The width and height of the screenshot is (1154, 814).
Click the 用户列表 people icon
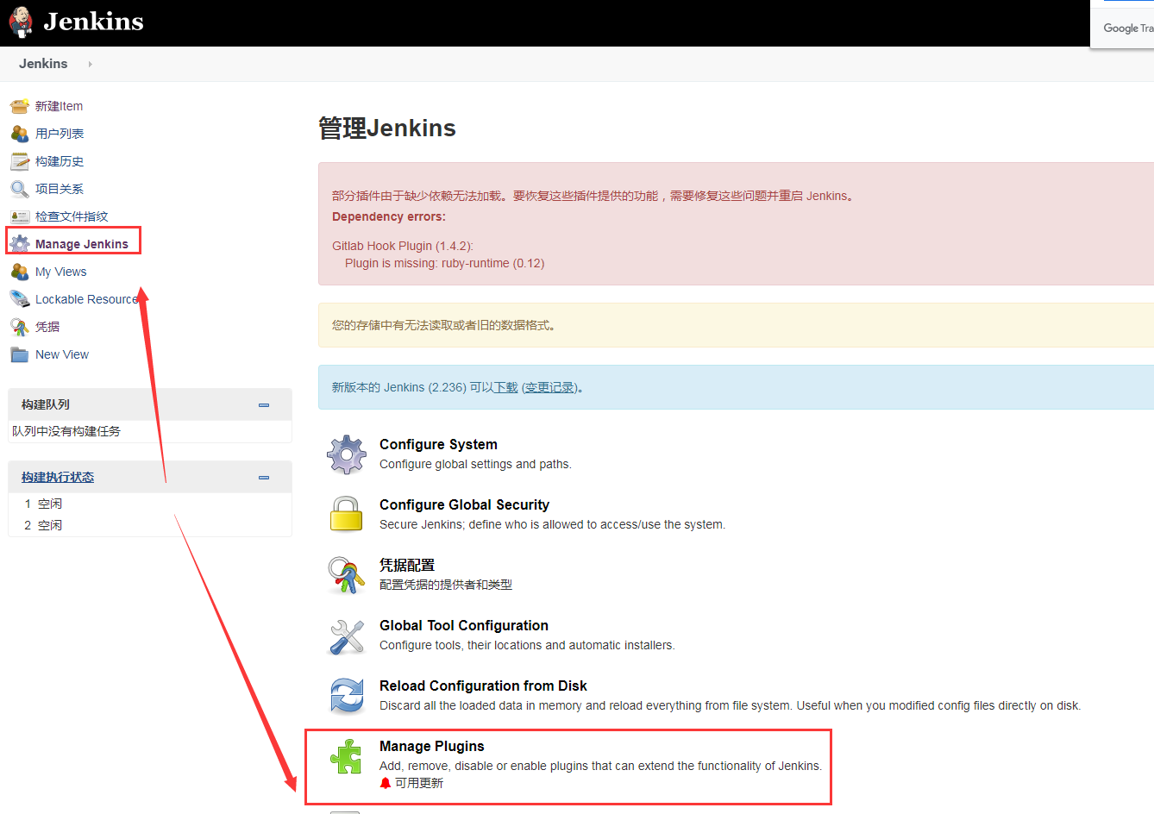point(20,134)
